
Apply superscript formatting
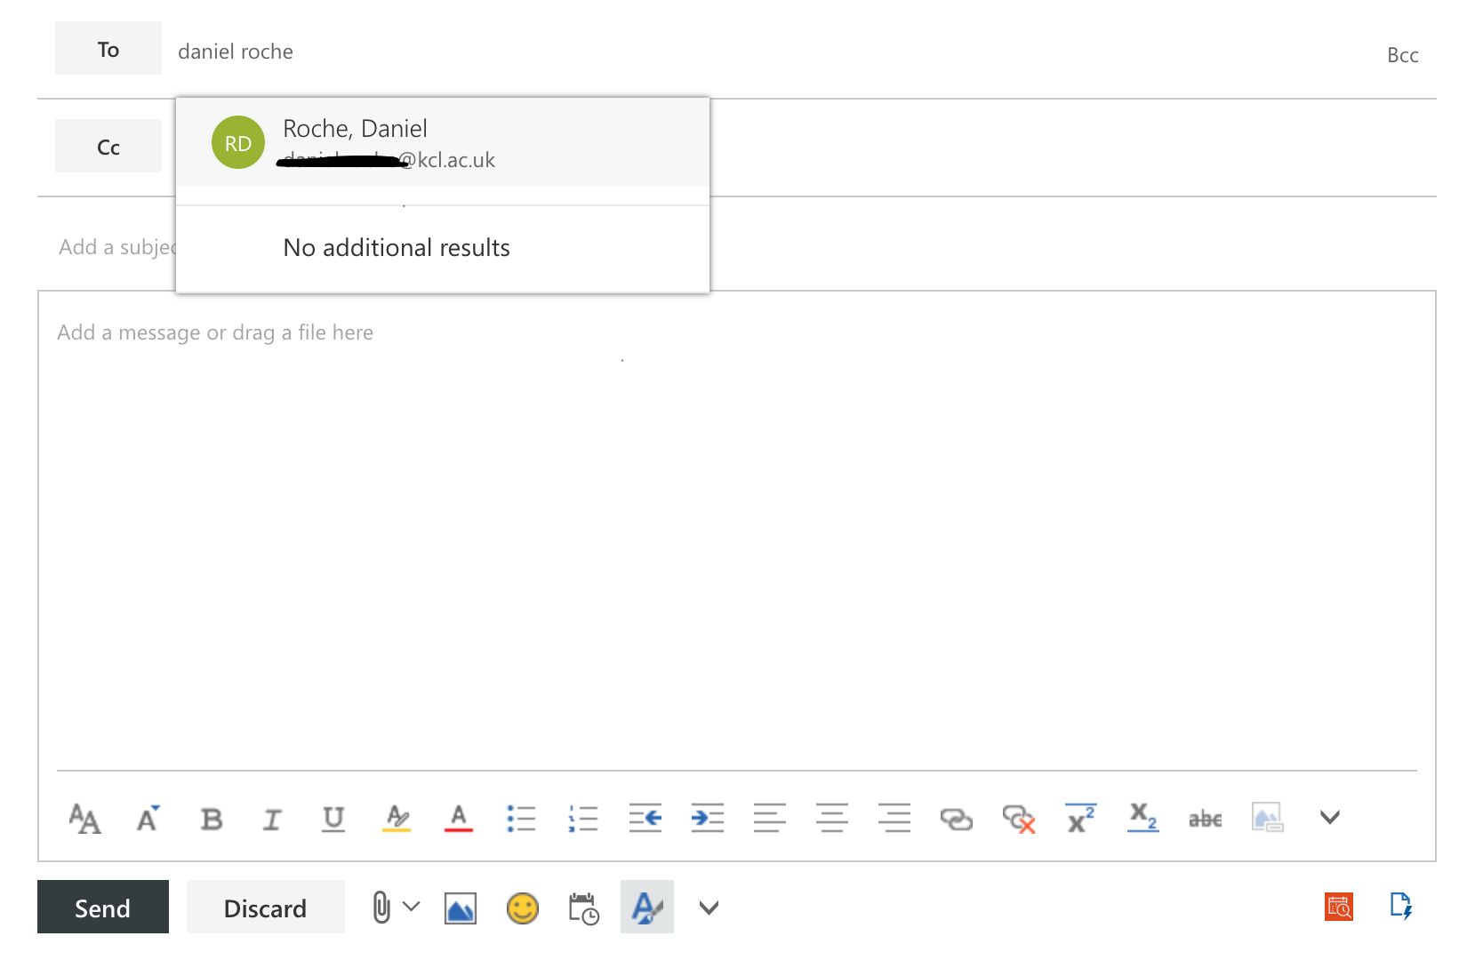[x=1081, y=818]
